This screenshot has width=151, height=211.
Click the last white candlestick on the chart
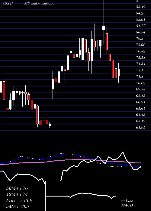119,73
